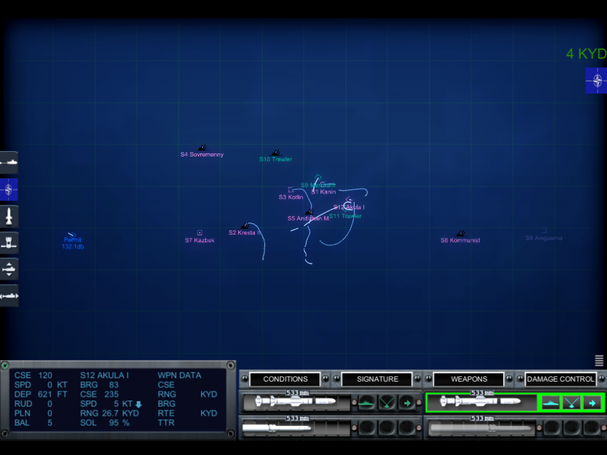Select the S6 Kommunist ship contact icon

[x=461, y=234]
